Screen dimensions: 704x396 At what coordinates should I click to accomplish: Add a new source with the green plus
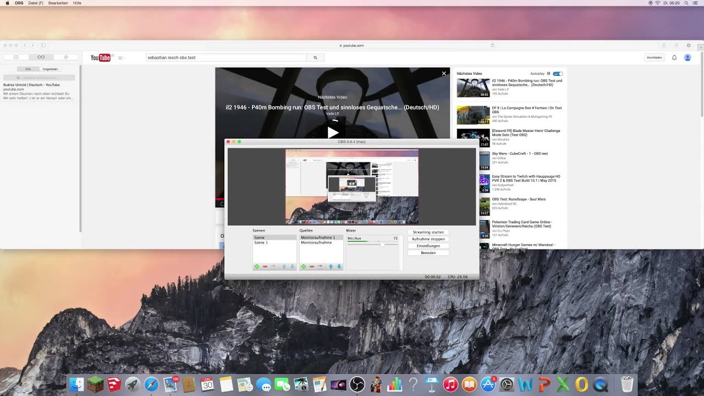304,266
